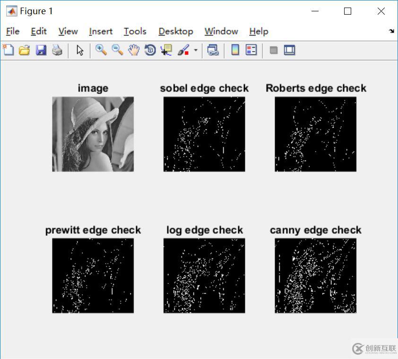Insert a Legend using toolbar icon
Viewport: 398px width, 359px height.
click(x=251, y=50)
